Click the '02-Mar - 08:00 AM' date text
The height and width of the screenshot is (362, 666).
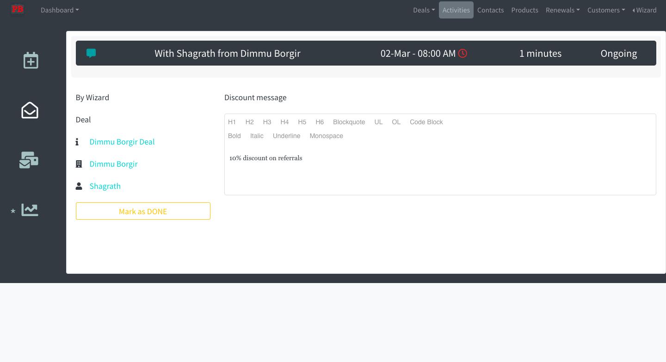[x=418, y=54]
